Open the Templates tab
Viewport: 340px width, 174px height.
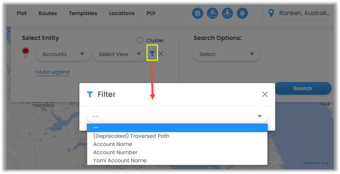coord(83,13)
